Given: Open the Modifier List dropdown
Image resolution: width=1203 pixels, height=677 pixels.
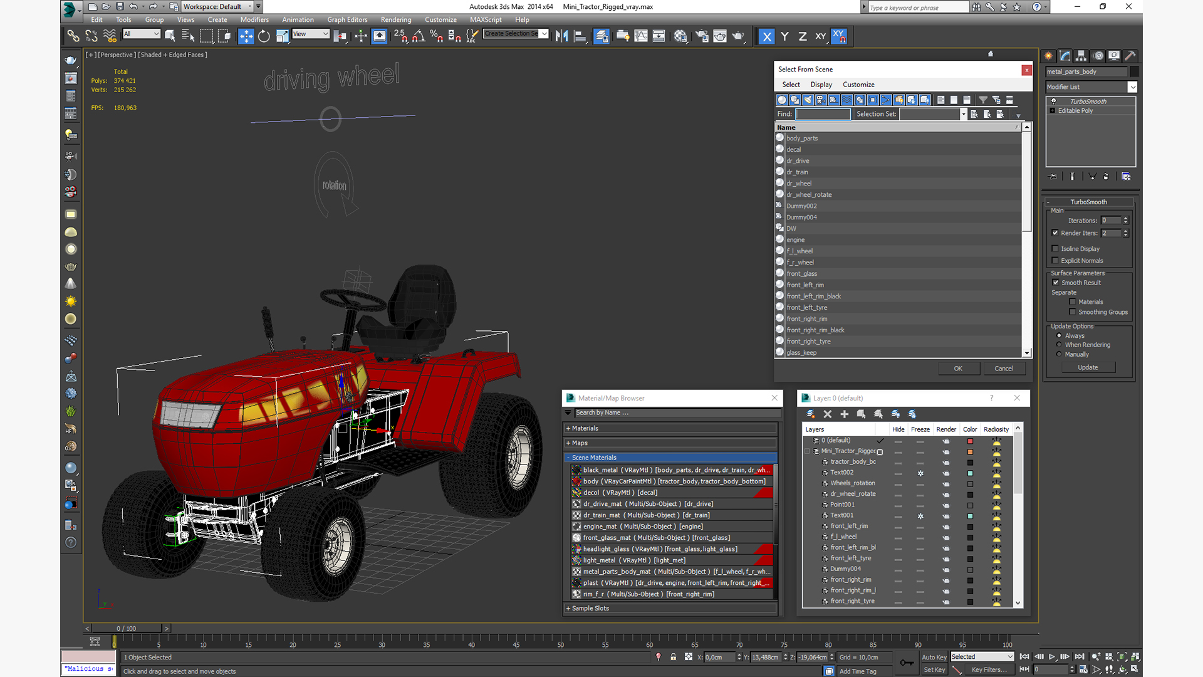Looking at the screenshot, I should pos(1132,87).
